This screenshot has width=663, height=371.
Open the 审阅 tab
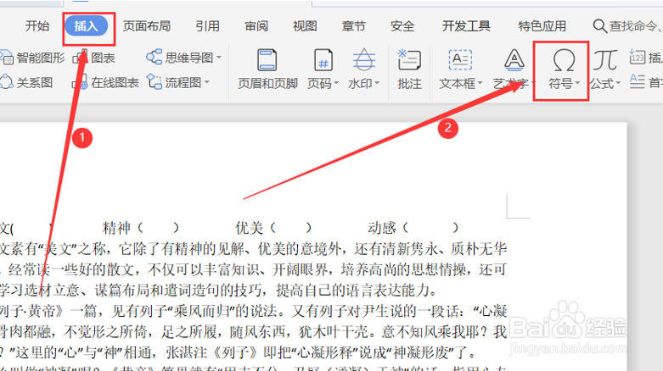(256, 26)
